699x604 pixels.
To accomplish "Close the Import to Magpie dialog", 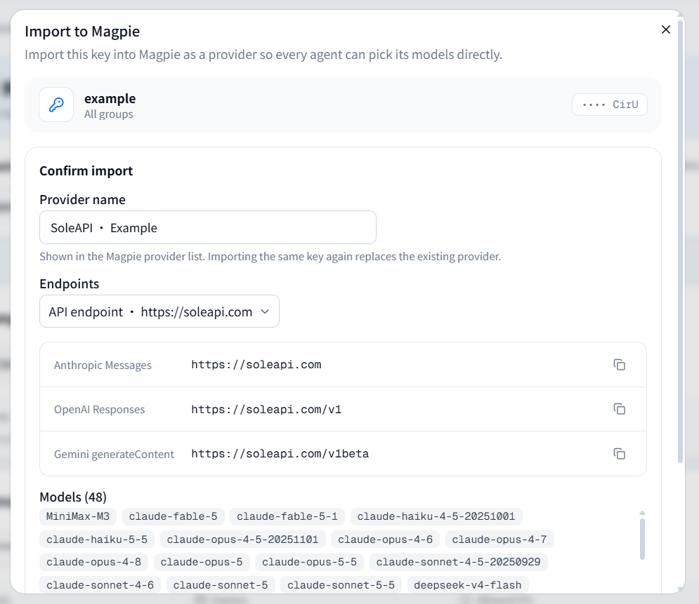I will (665, 29).
